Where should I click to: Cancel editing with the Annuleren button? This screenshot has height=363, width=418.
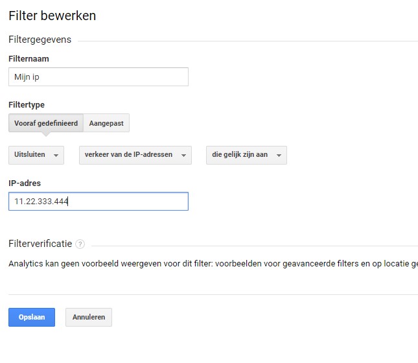tap(89, 317)
